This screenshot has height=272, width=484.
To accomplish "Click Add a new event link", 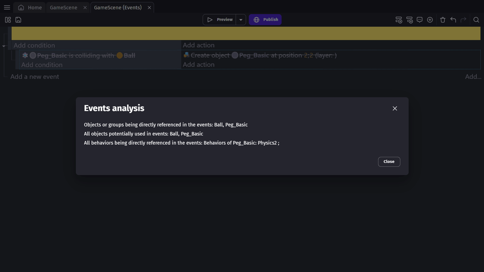I will (x=35, y=77).
